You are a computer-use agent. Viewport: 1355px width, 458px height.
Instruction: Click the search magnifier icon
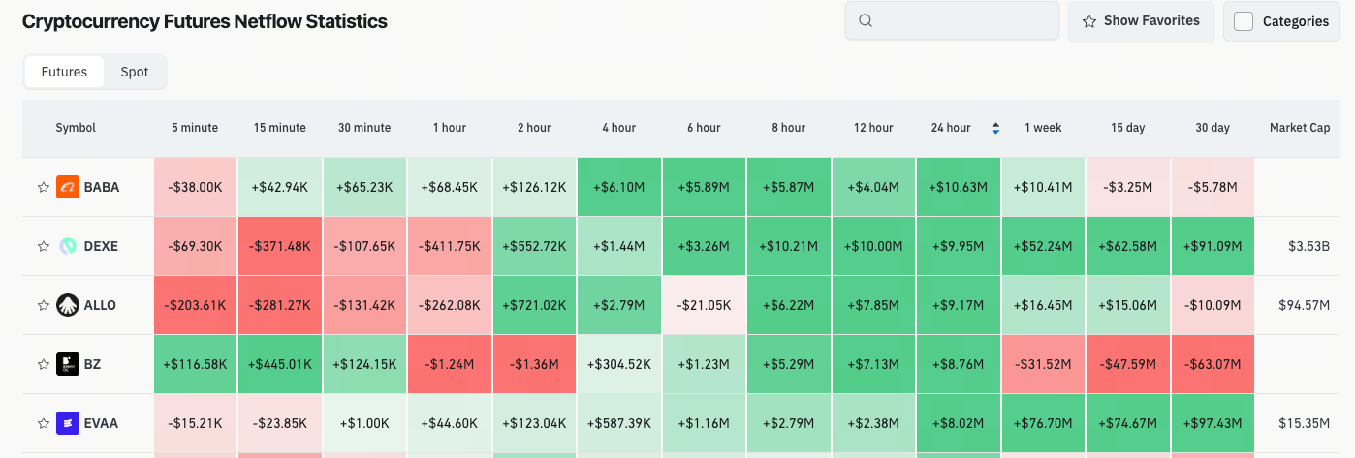click(867, 20)
